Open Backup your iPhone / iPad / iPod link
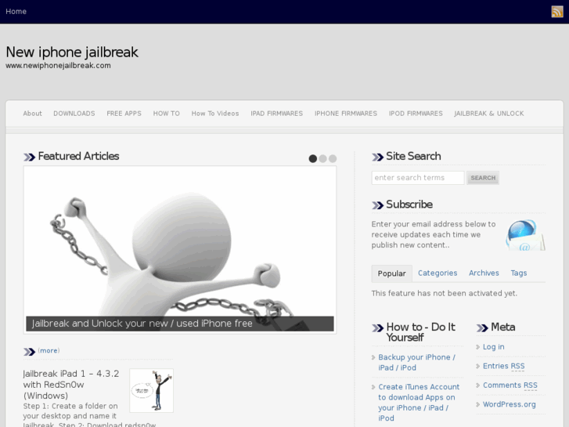Viewport: 569px width, 427px height. [x=416, y=362]
